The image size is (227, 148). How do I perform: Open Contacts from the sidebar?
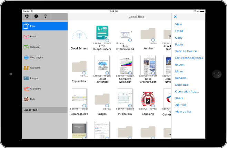45,68
